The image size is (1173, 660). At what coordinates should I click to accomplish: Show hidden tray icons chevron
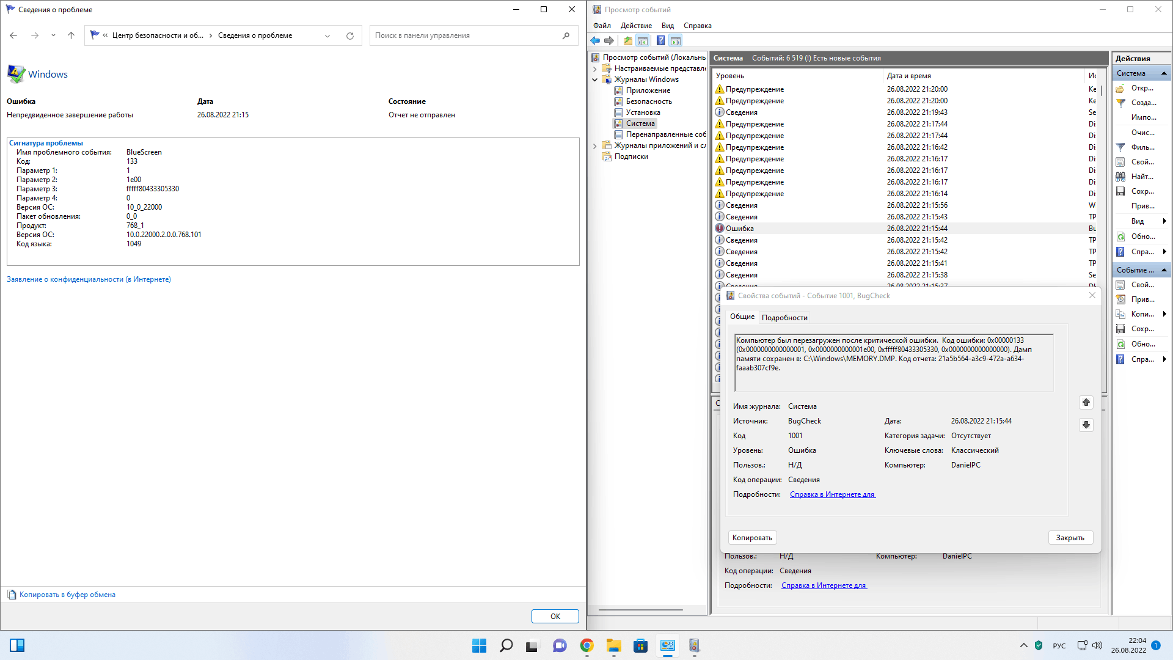tap(1024, 645)
